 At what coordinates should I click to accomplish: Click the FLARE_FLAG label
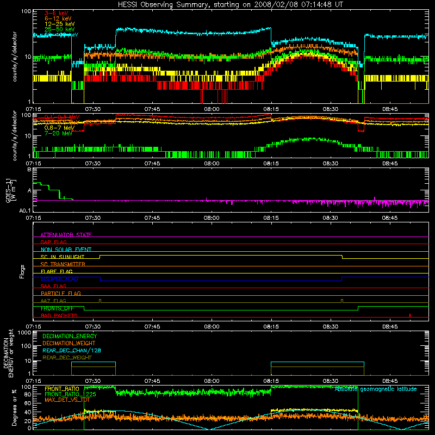pos(57,271)
